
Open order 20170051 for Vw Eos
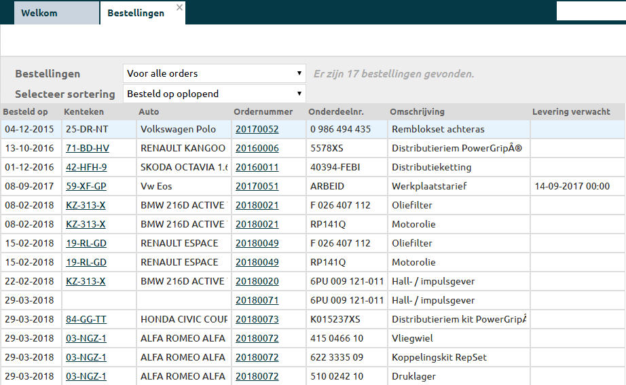(257, 186)
